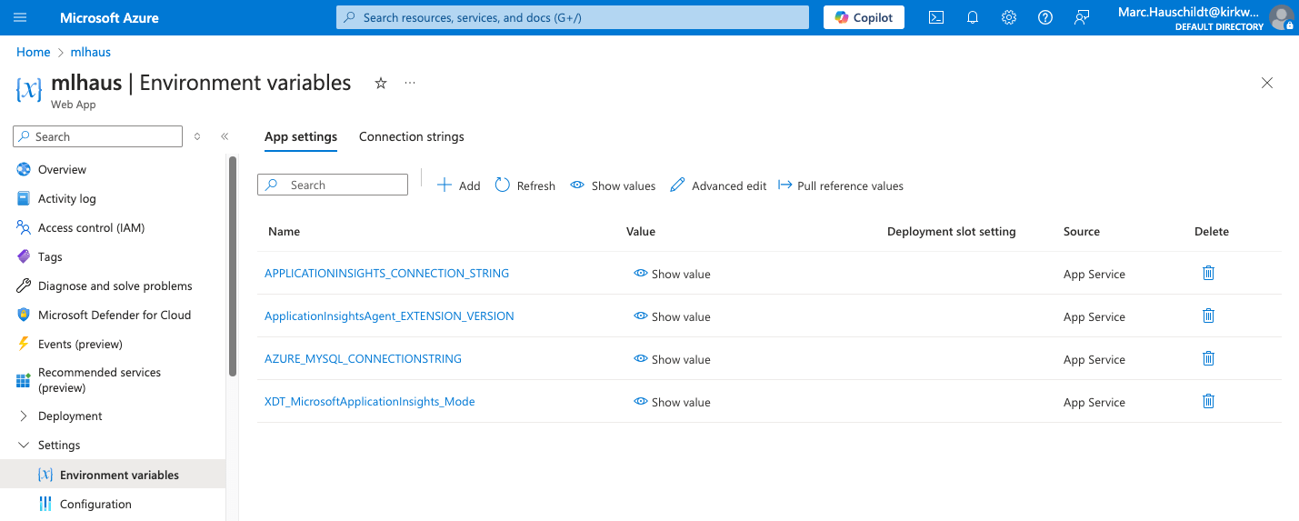
Task: Open Events (preview) in the sidebar
Action: pos(80,344)
